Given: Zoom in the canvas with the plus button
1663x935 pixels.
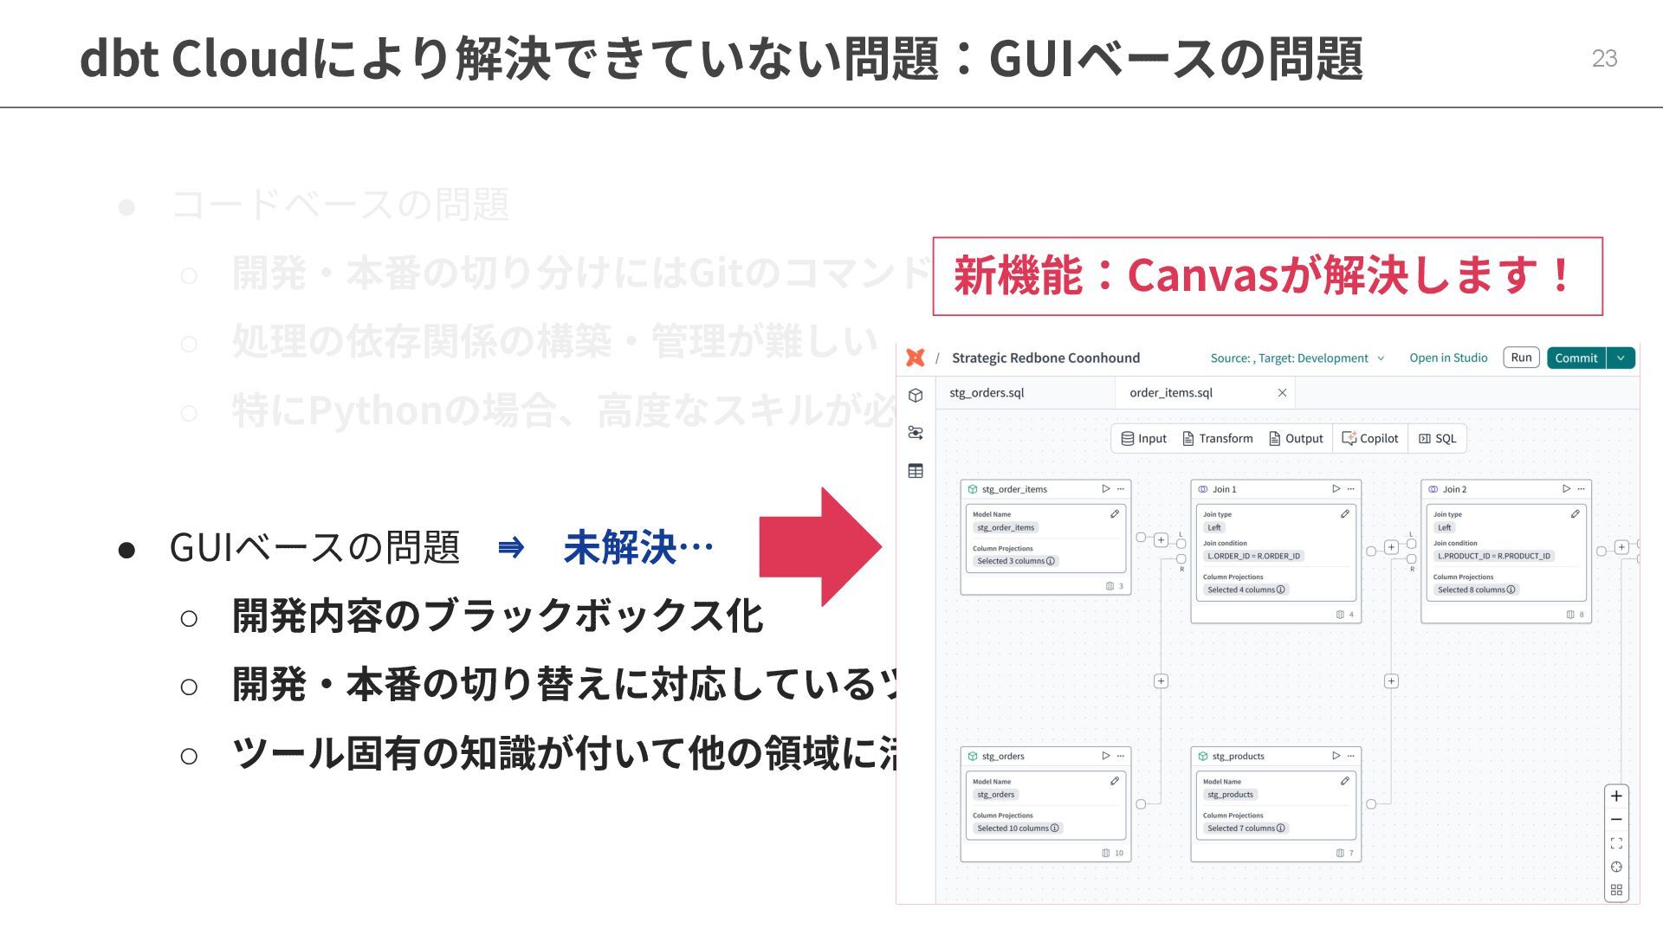Looking at the screenshot, I should click(x=1616, y=796).
